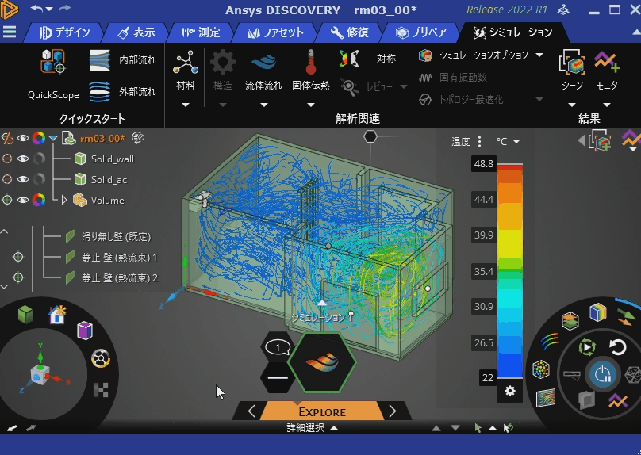
Task: Switch to the 測定 tab
Action: point(202,32)
